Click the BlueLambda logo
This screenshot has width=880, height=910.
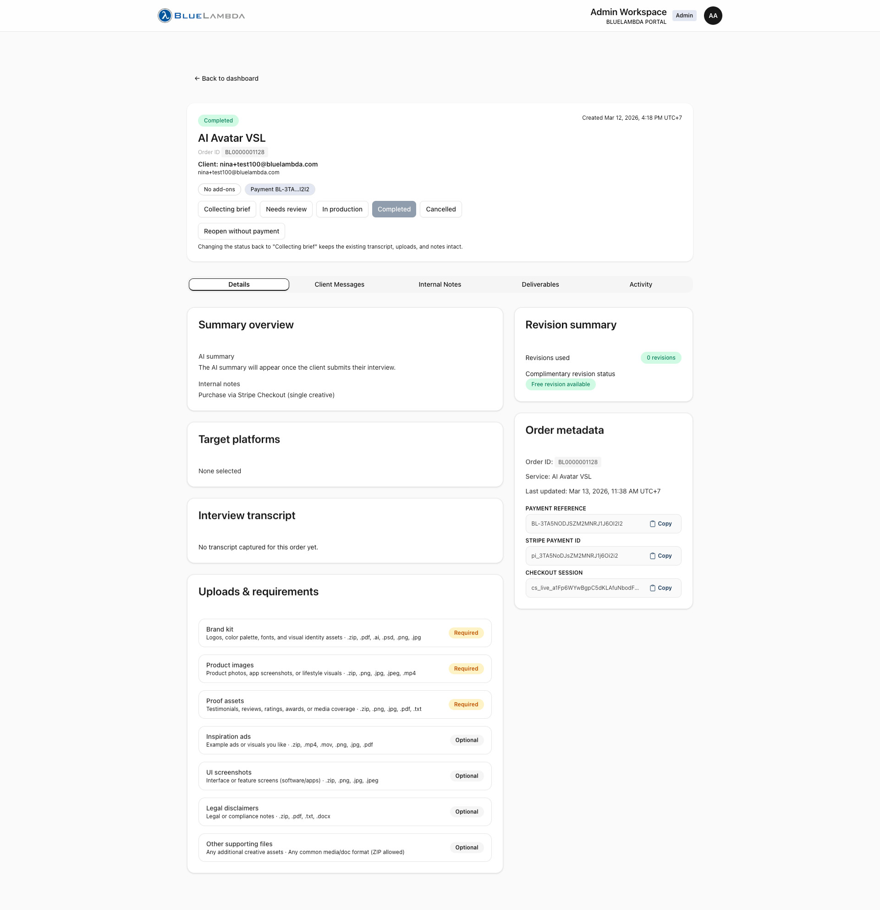click(200, 15)
